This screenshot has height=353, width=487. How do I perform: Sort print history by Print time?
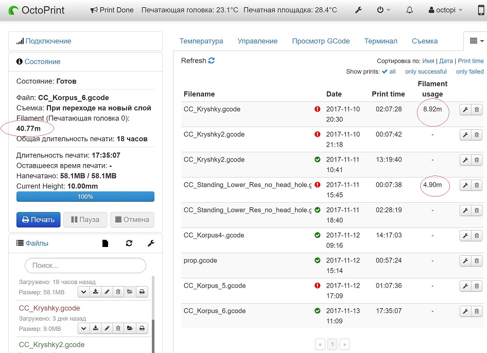pyautogui.click(x=471, y=61)
